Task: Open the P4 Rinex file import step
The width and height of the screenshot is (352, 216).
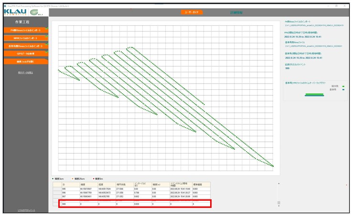Action: [26, 30]
